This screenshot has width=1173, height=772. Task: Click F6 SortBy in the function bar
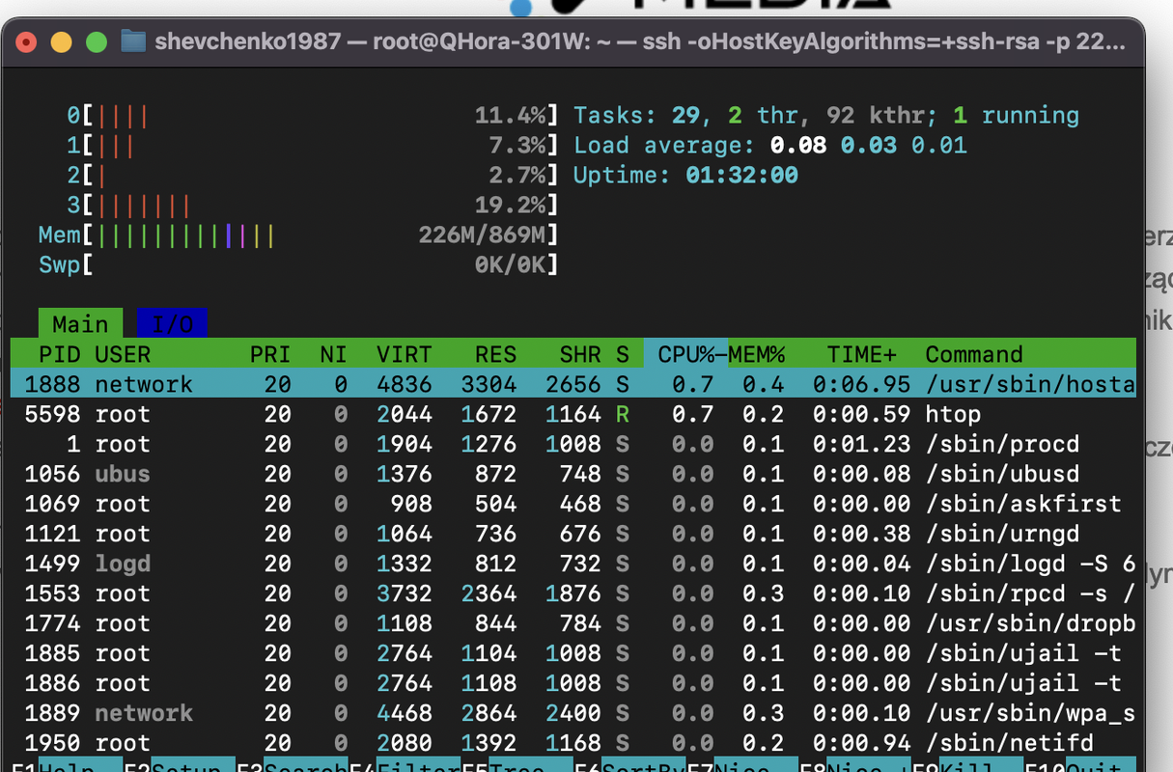coord(630,766)
